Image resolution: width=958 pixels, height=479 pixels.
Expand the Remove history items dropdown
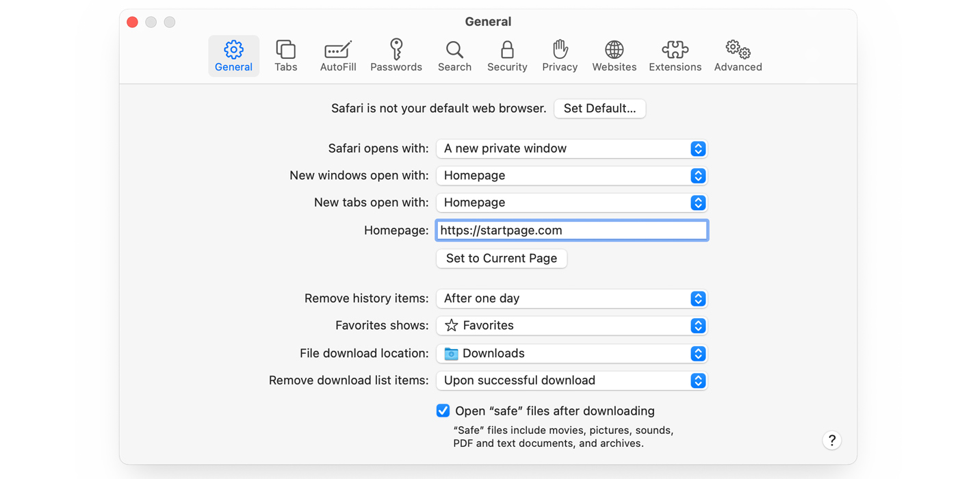coord(571,298)
